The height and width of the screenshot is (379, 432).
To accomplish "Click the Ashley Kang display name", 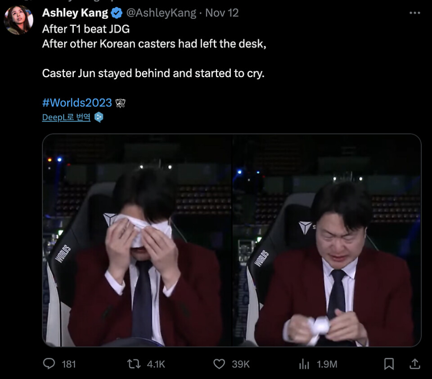I will (x=75, y=13).
